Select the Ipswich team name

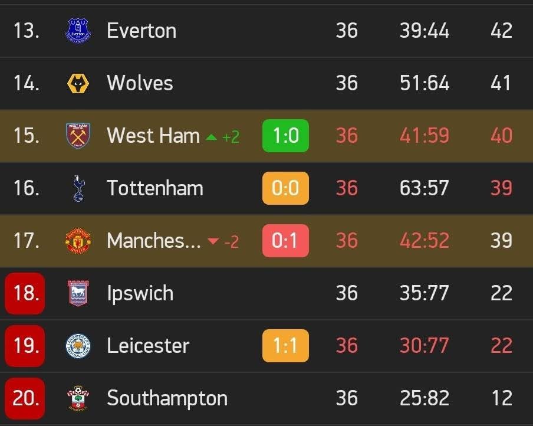(x=140, y=293)
